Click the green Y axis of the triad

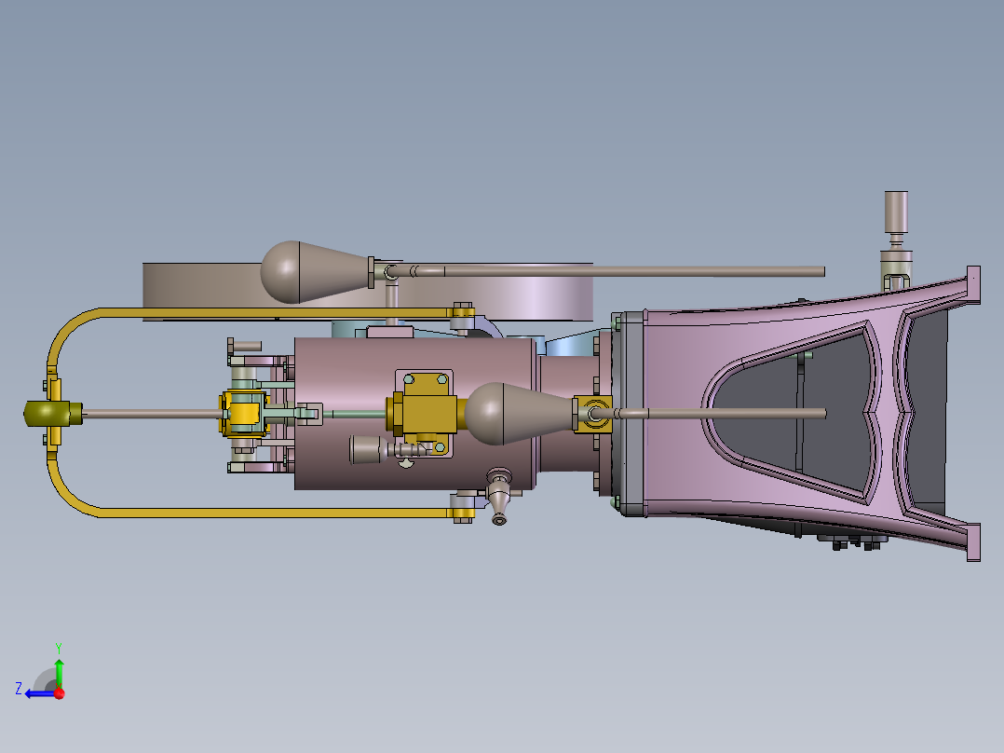(x=59, y=672)
